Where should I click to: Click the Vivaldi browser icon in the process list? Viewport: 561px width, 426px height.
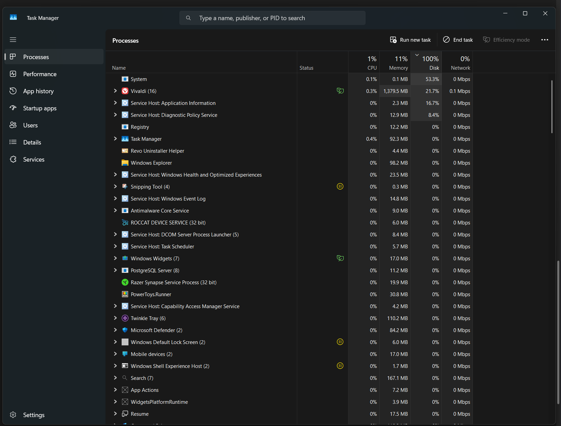coord(125,91)
